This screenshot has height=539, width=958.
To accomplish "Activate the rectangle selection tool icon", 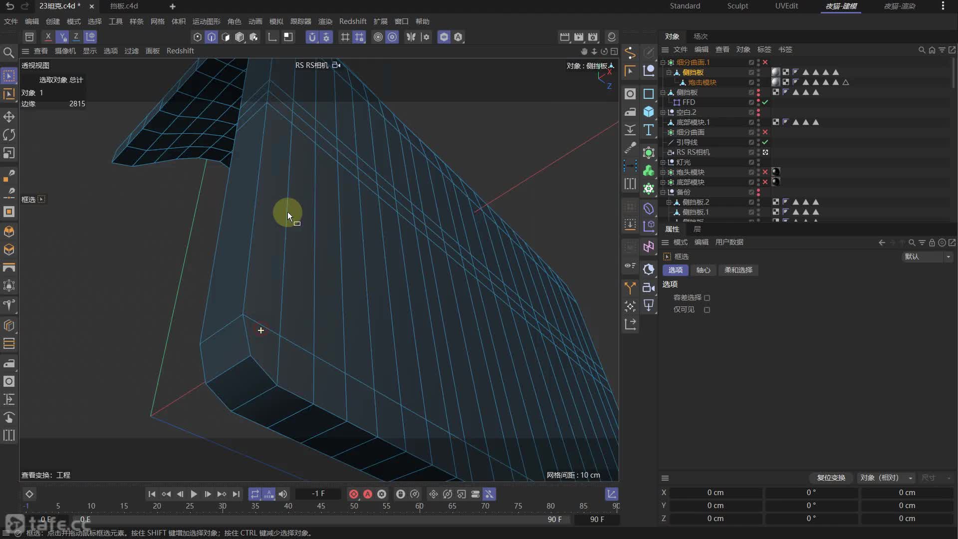I will click(9, 76).
